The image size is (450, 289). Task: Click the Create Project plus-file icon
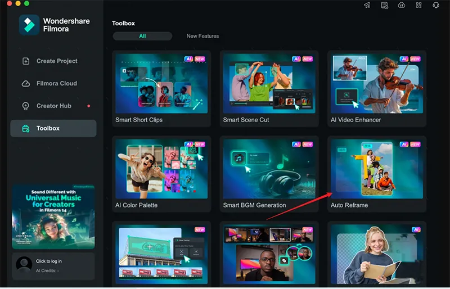26,61
